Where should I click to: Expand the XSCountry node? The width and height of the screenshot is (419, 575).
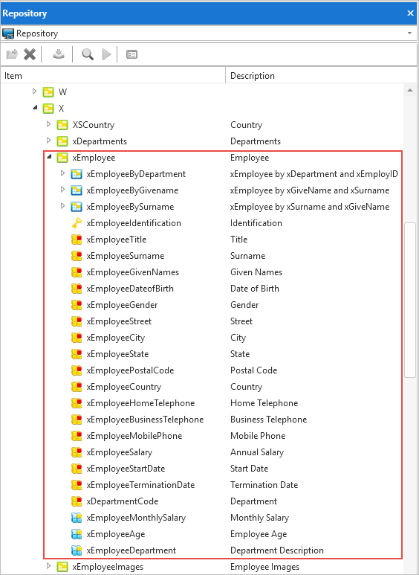[49, 125]
